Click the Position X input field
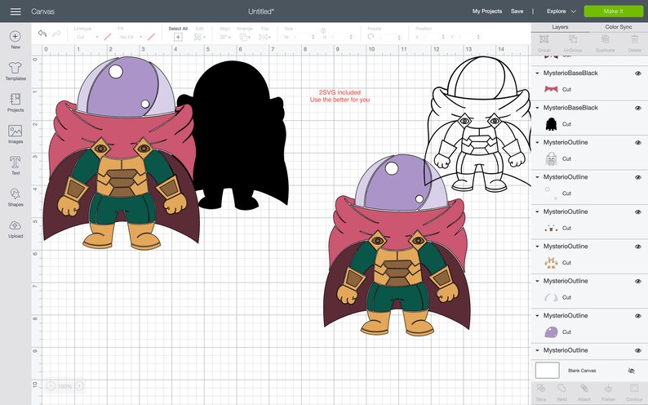The image size is (648, 405). [x=433, y=38]
